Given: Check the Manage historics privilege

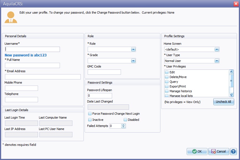Looking at the screenshot, I should point(167,91).
